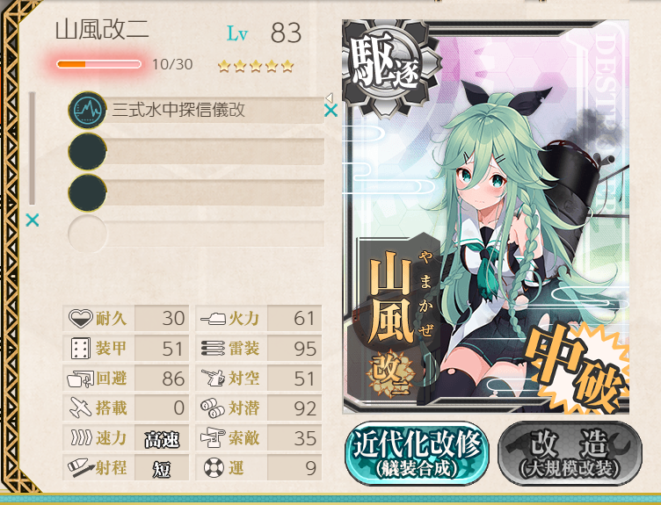
Task: Click the 運 lifebuoy luck icon
Action: pyautogui.click(x=214, y=467)
